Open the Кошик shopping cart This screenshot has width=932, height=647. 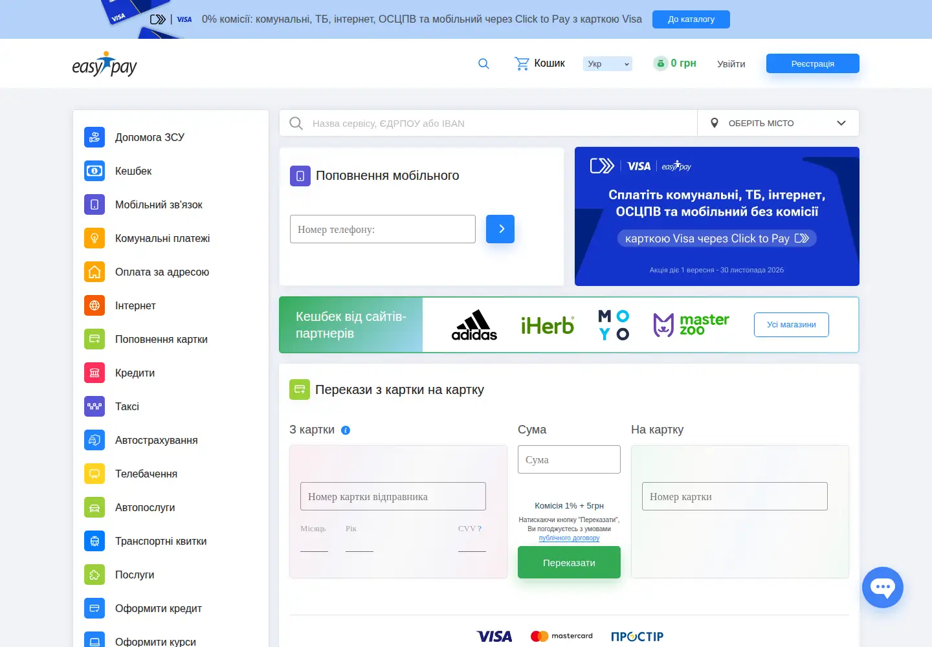(x=540, y=63)
